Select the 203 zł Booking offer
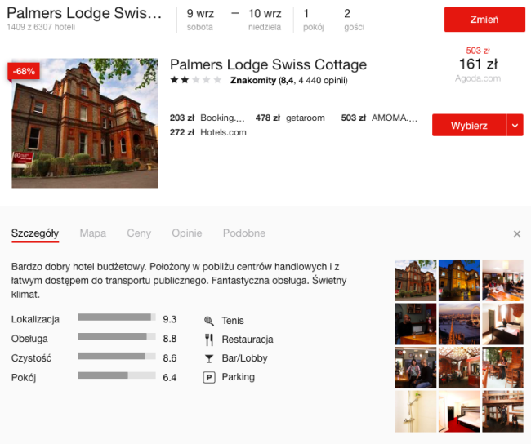This screenshot has width=531, height=444. point(207,118)
